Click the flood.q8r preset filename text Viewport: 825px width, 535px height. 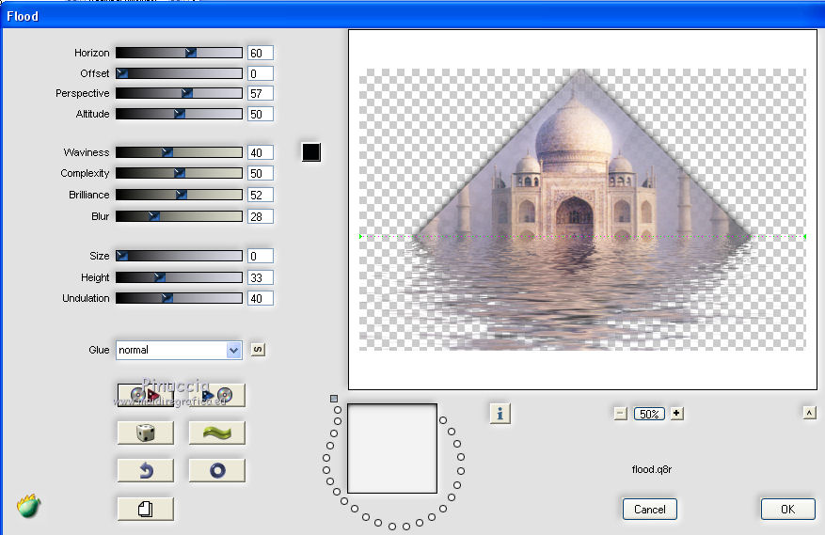click(651, 469)
